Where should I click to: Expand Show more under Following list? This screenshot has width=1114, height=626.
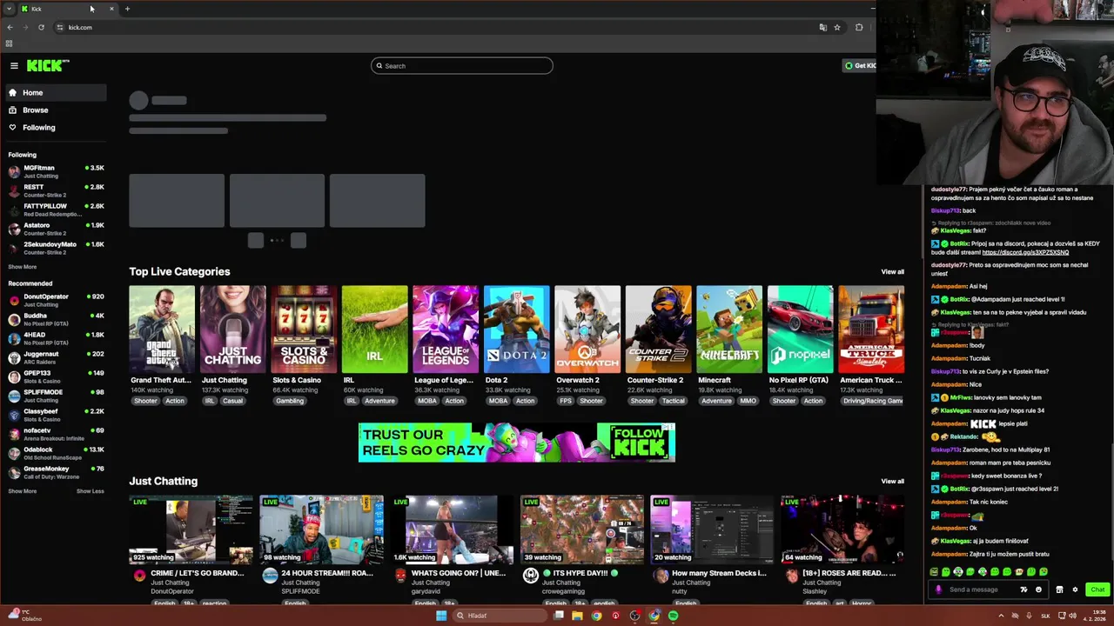click(x=23, y=267)
